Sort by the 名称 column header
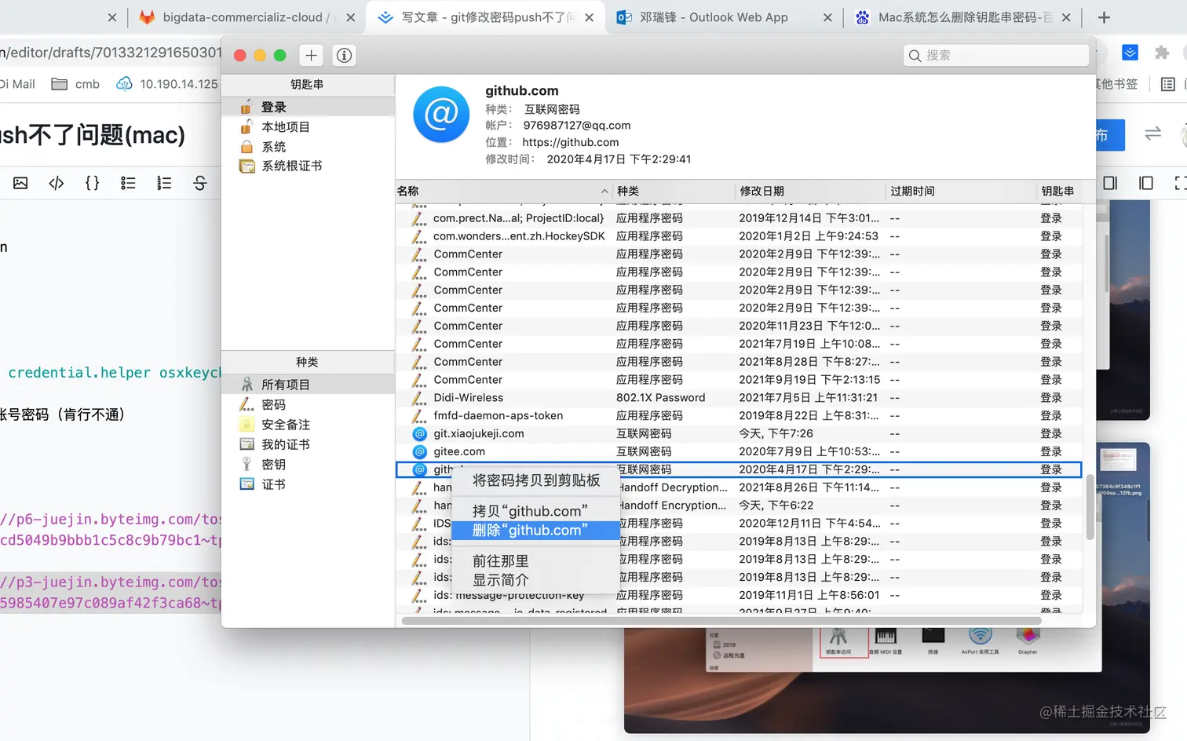This screenshot has height=741, width=1187. pos(503,191)
